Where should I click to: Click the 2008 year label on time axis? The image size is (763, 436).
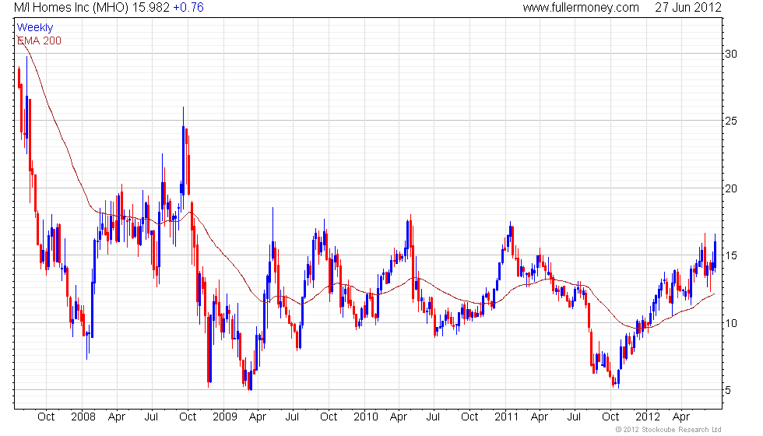pyautogui.click(x=83, y=417)
